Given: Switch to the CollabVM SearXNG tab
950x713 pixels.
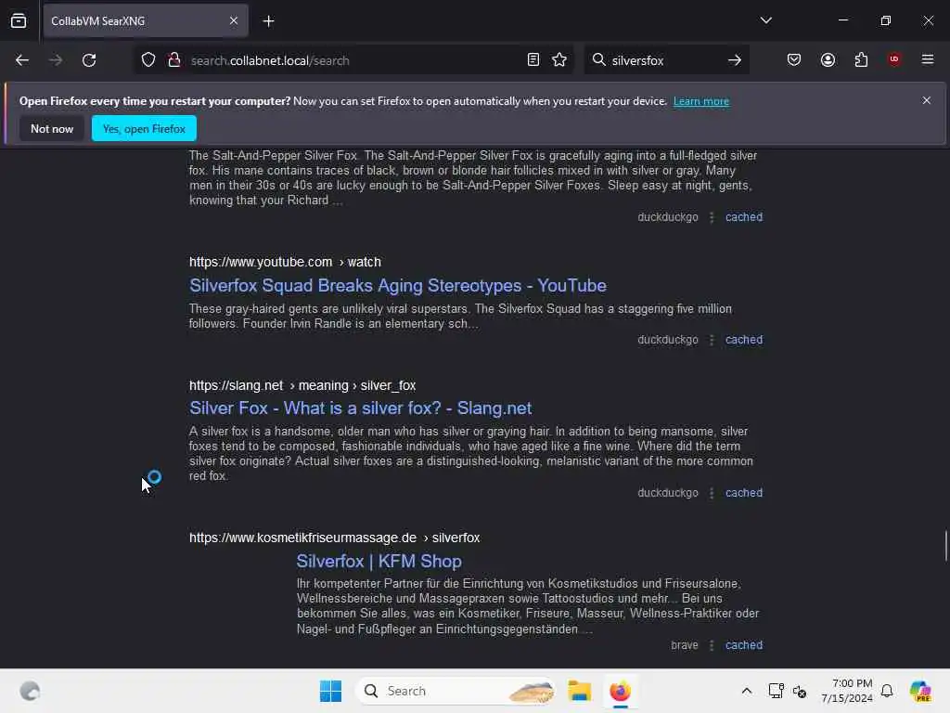Looking at the screenshot, I should pos(146,20).
